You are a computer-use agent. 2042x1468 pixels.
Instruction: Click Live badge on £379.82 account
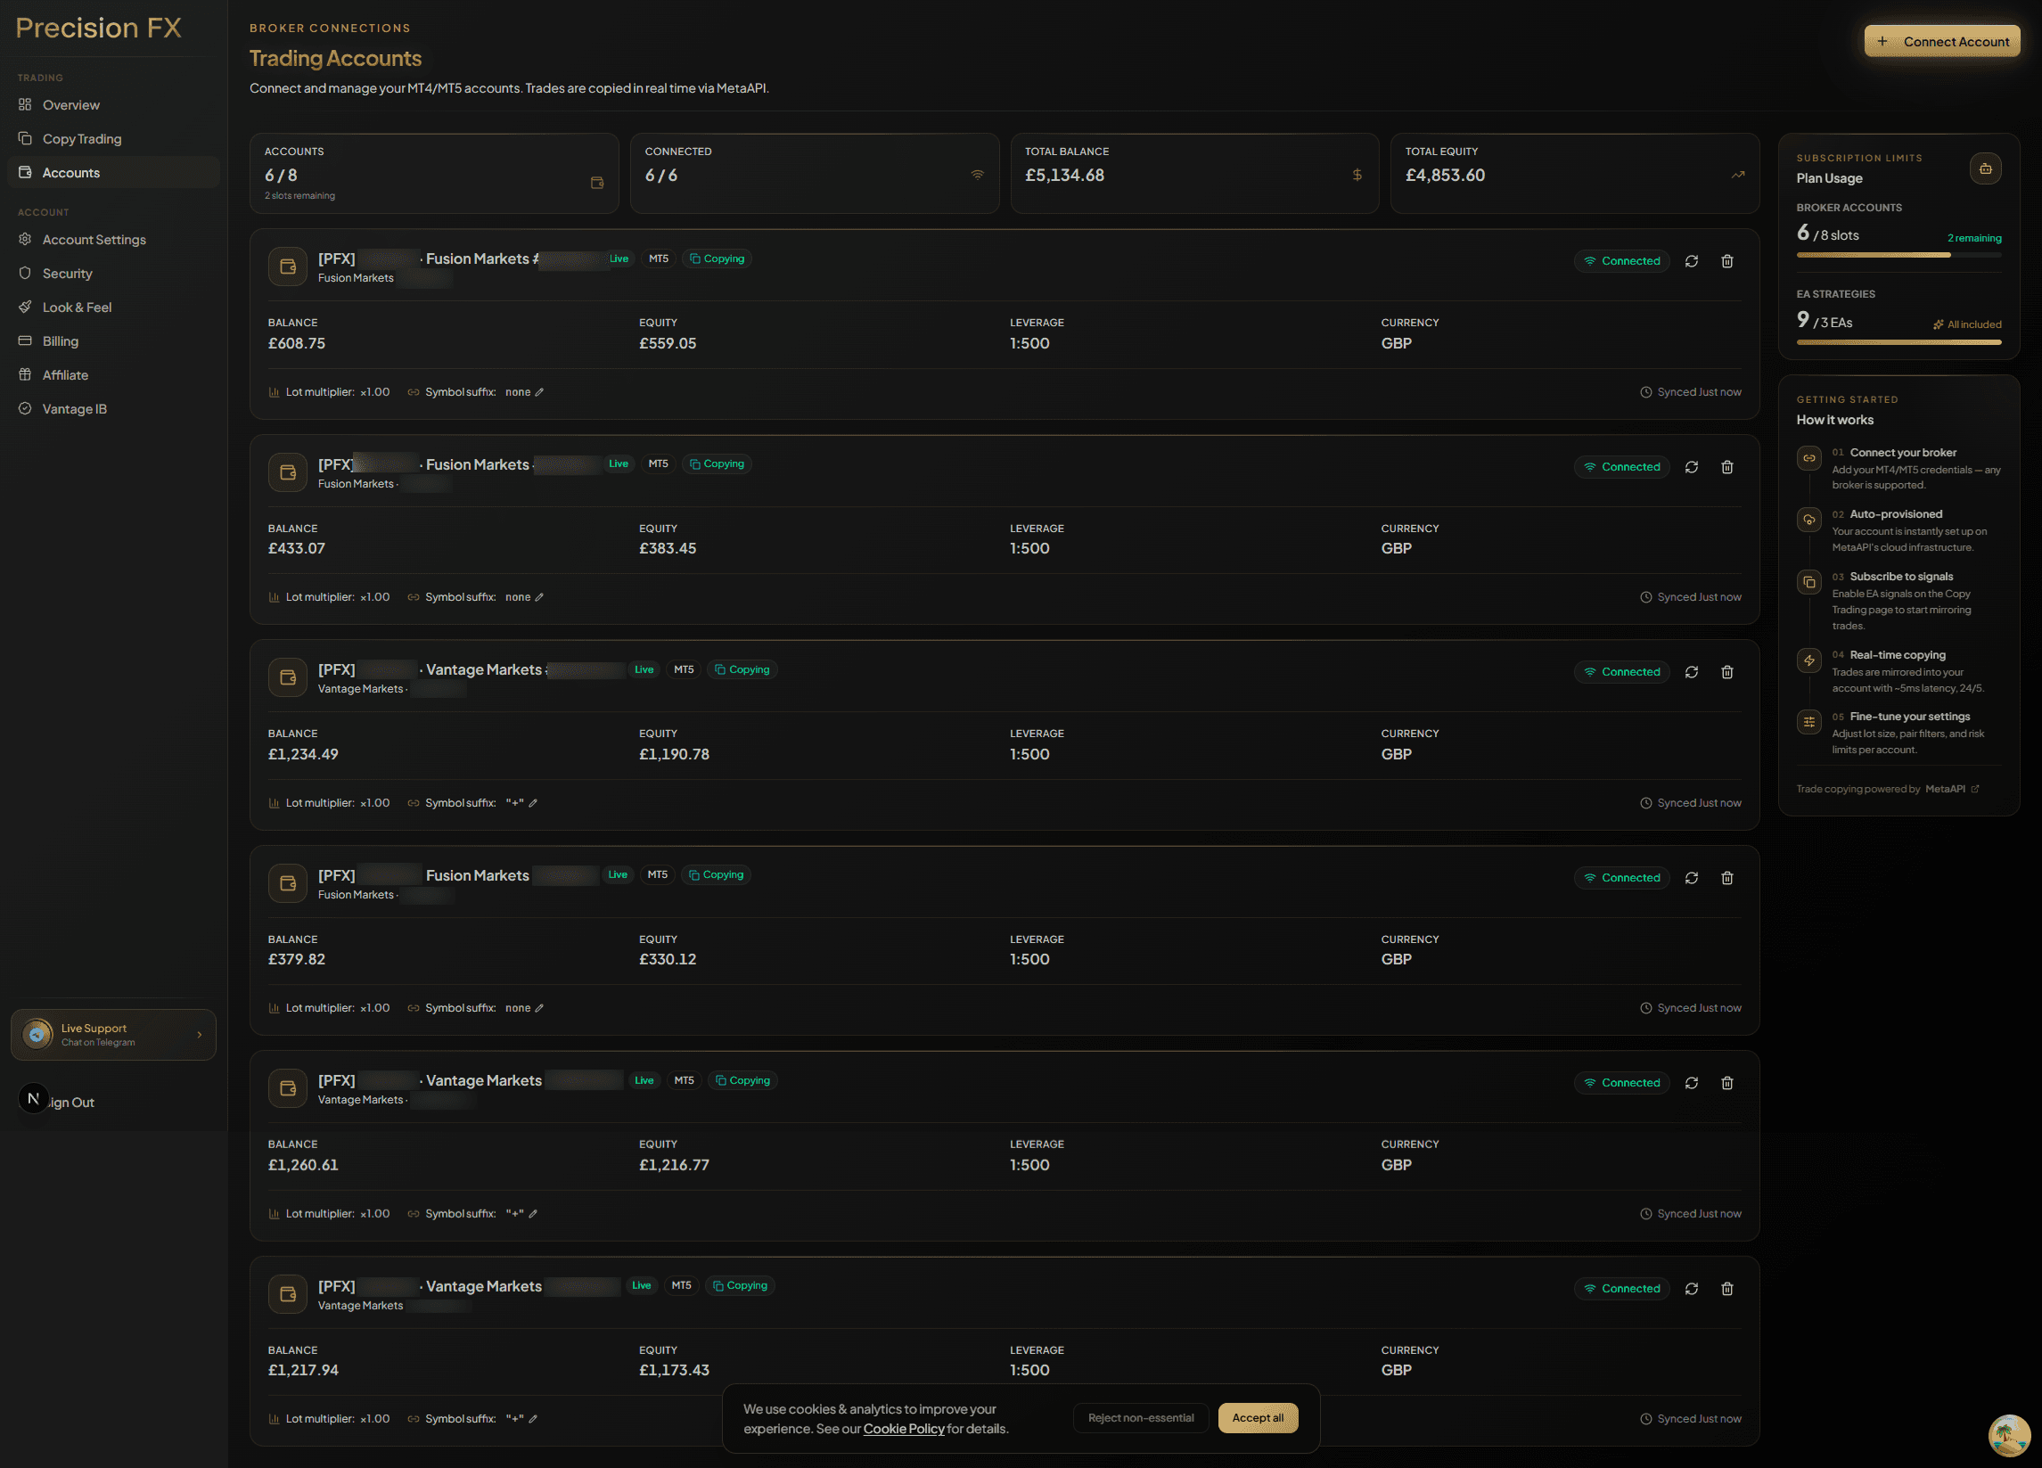click(x=618, y=874)
